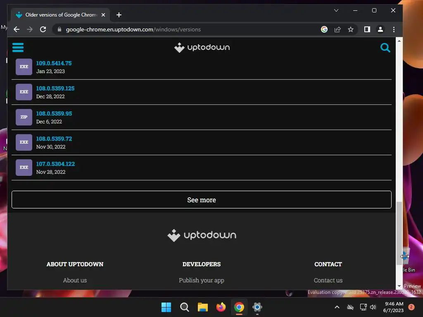Click the Uptodown search magnifier icon
The image size is (423, 317).
point(385,48)
